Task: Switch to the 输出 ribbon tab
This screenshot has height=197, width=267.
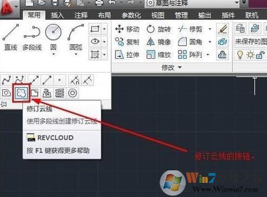Action: click(205, 15)
